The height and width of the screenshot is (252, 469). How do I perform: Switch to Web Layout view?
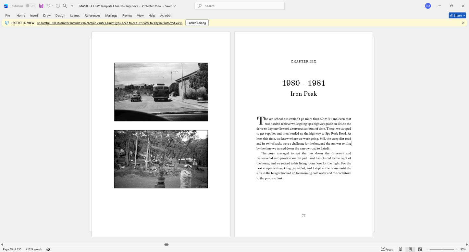(420, 249)
